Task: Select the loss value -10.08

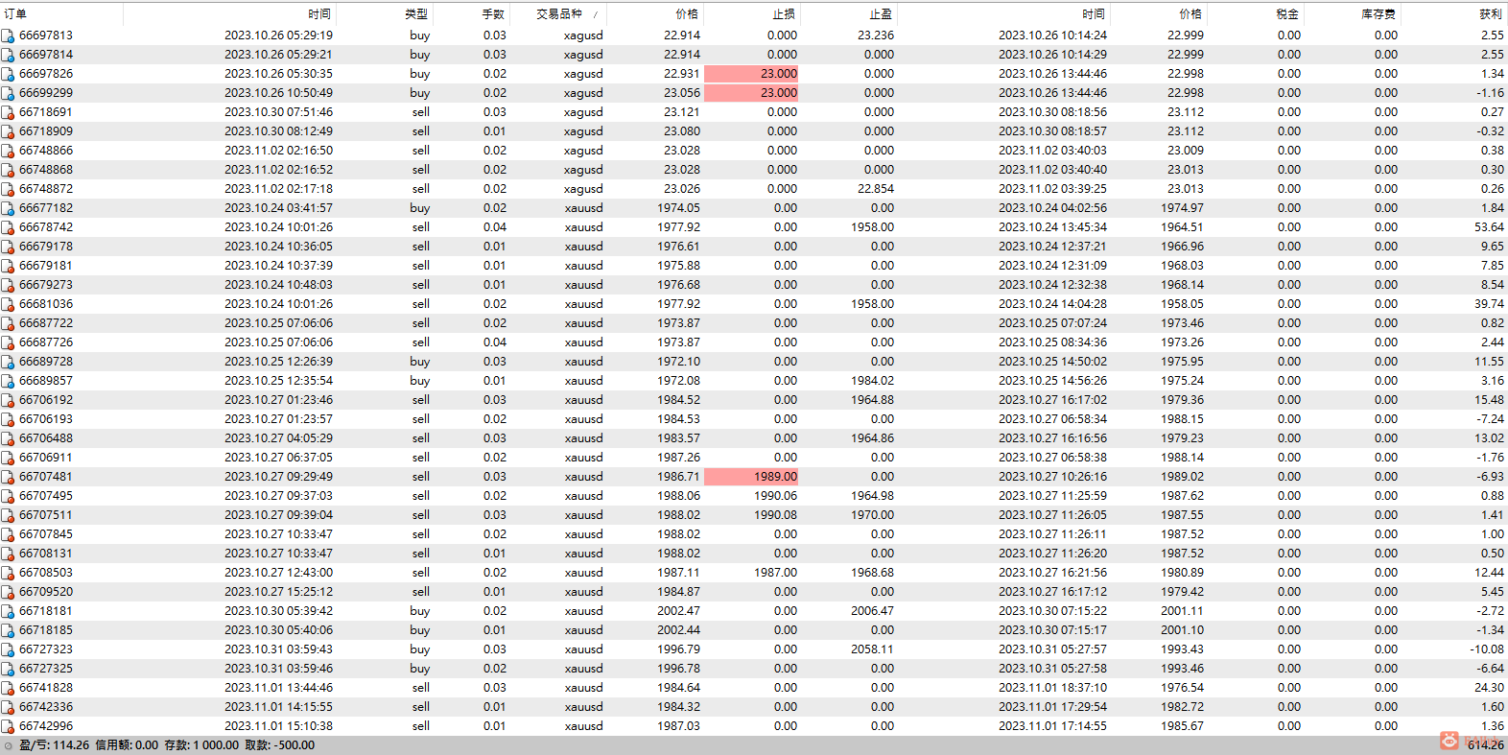Action: (x=1487, y=649)
